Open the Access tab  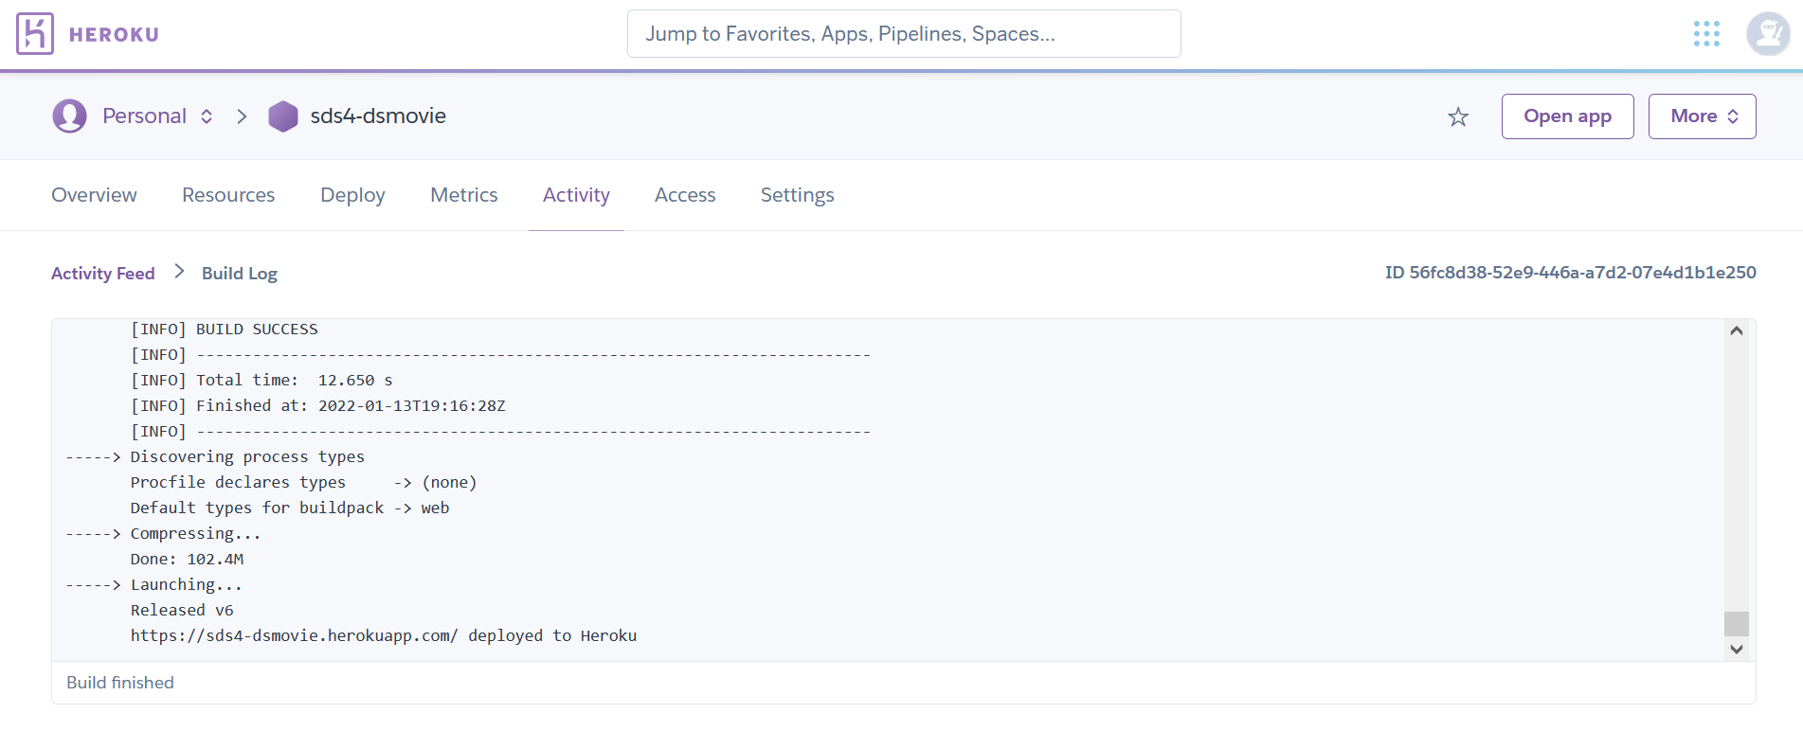pyautogui.click(x=685, y=195)
